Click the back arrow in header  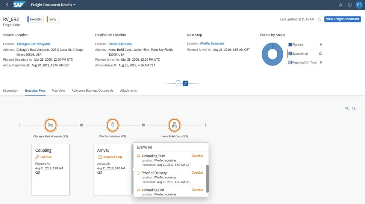(7, 5)
